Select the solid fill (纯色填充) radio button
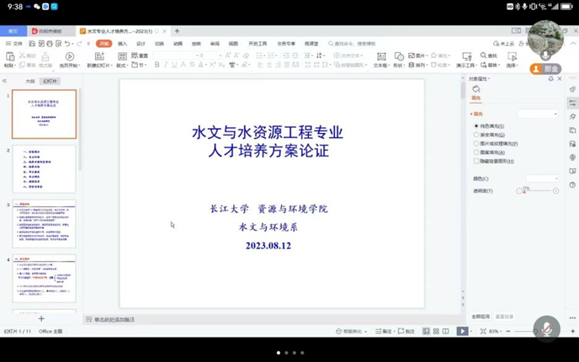Viewport: 579px width, 362px height. click(x=476, y=126)
